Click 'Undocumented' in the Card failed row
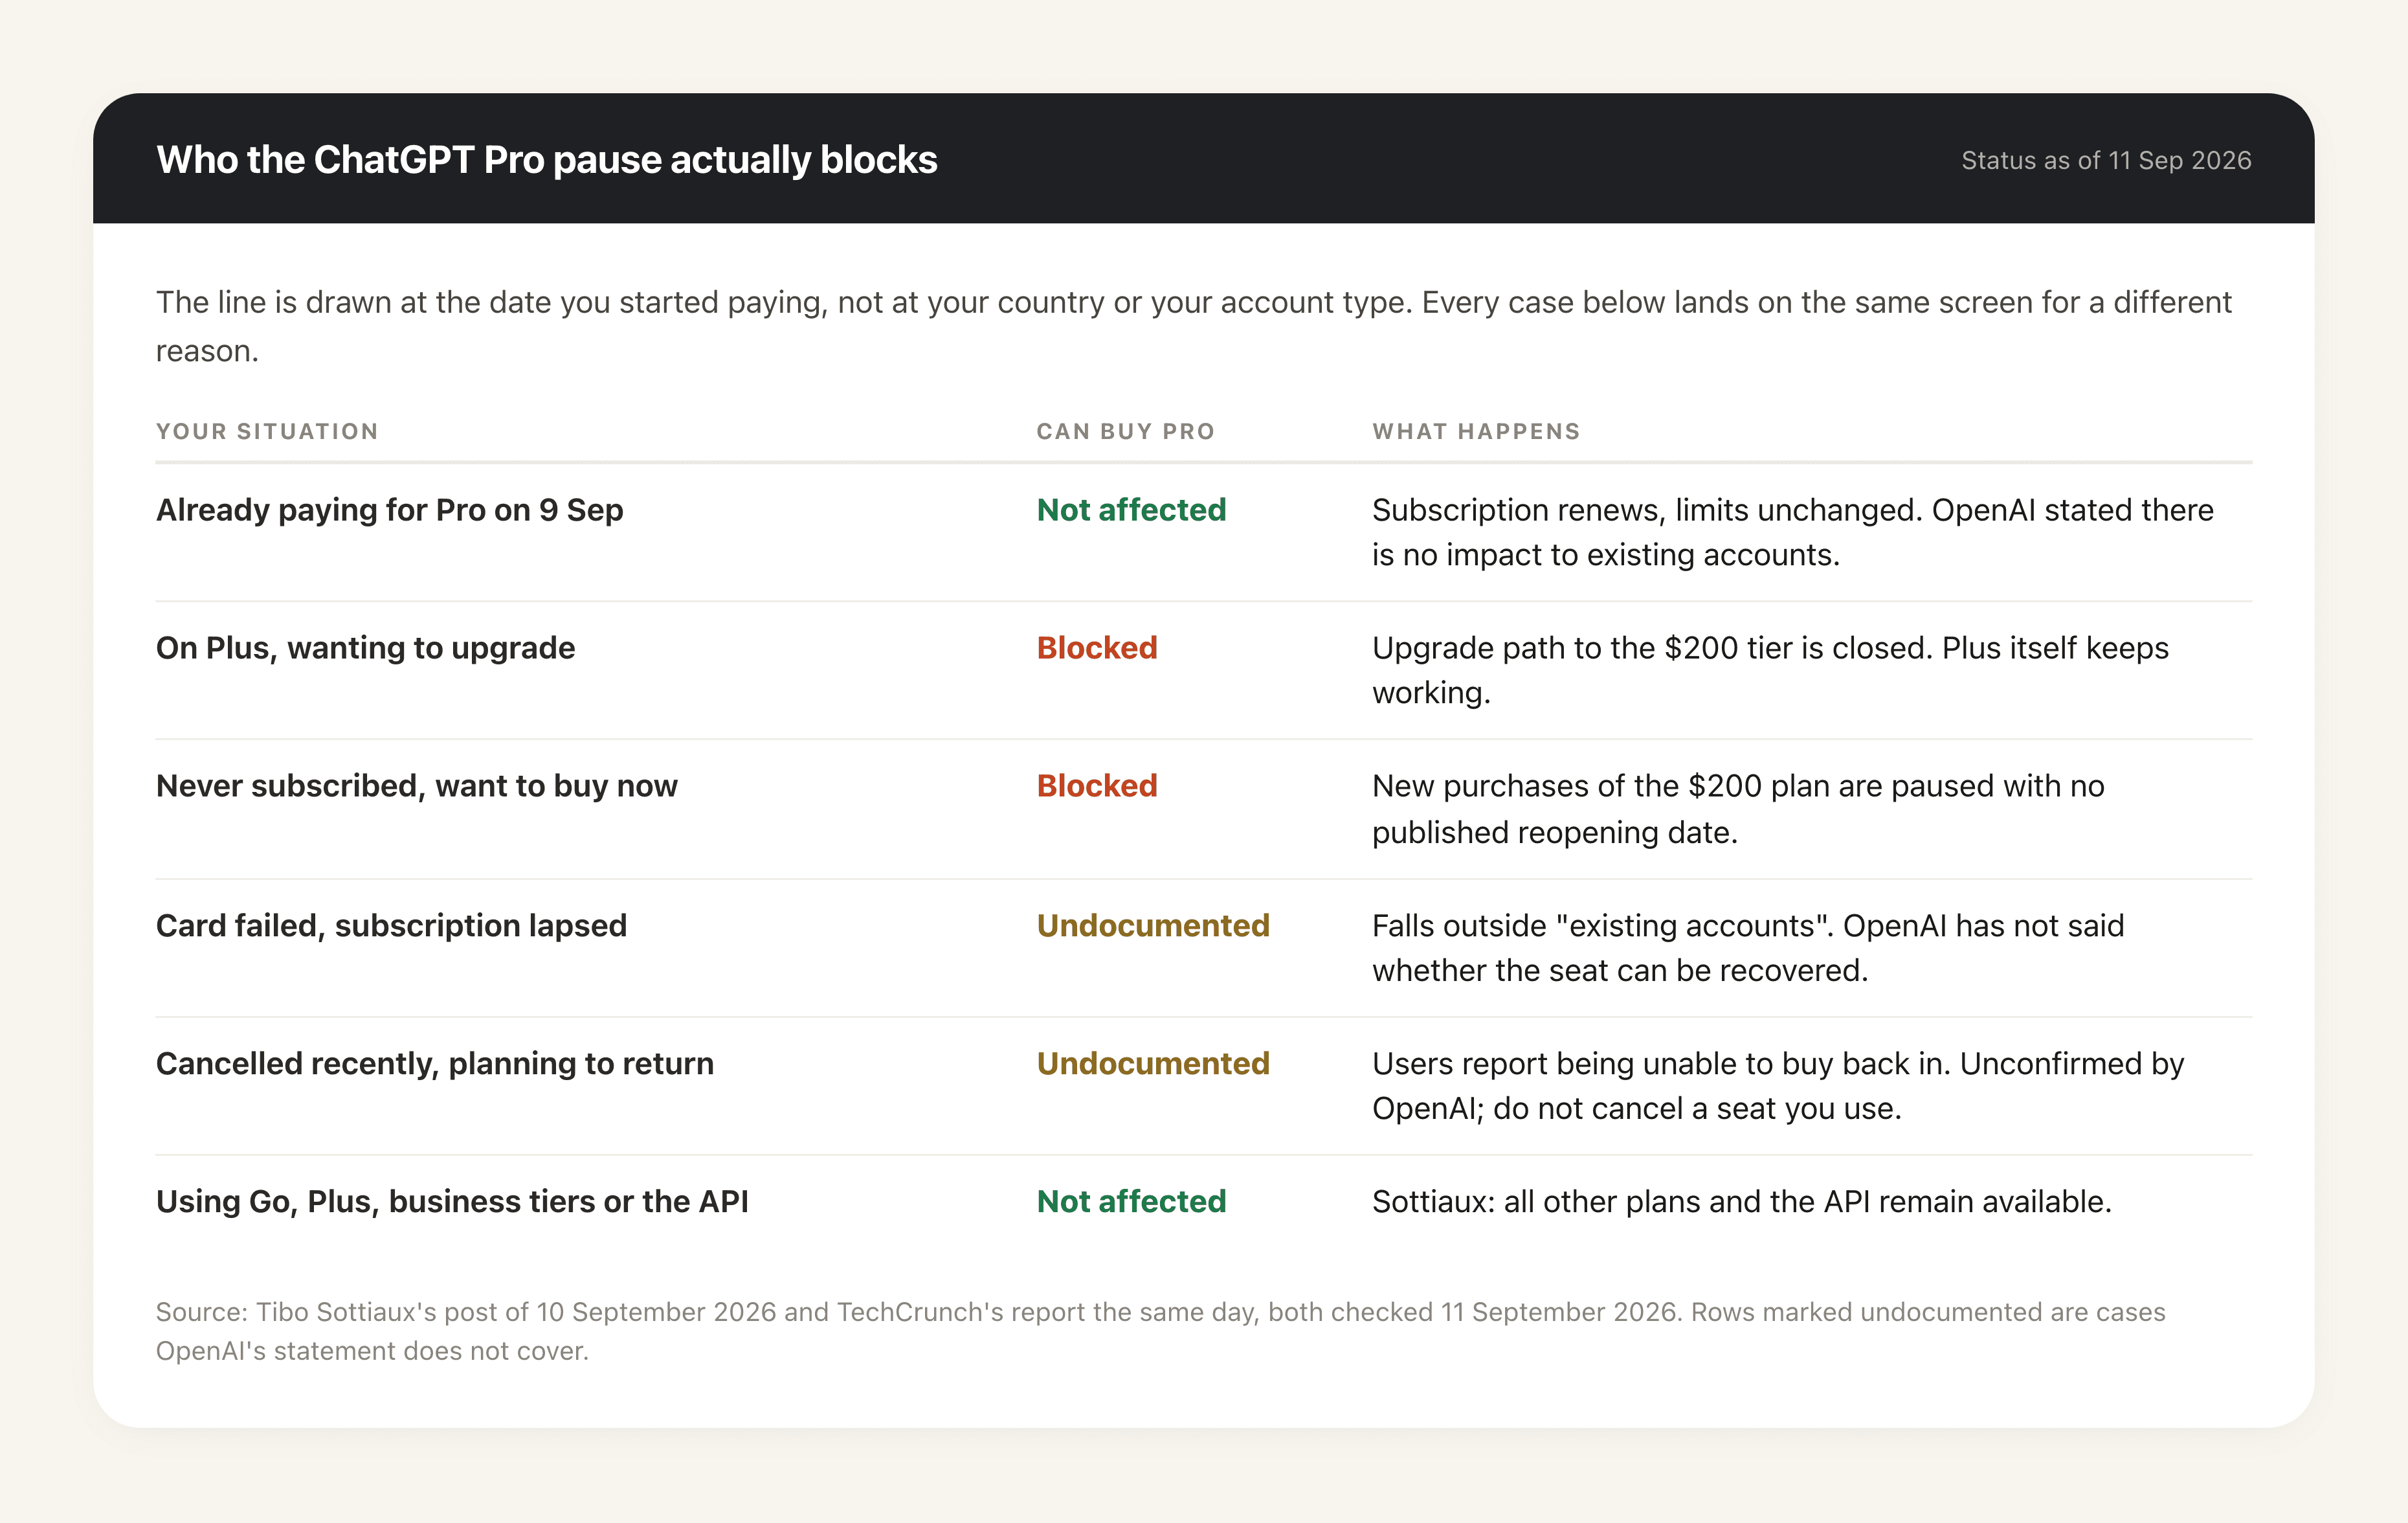Image resolution: width=2408 pixels, height=1523 pixels. [1153, 925]
